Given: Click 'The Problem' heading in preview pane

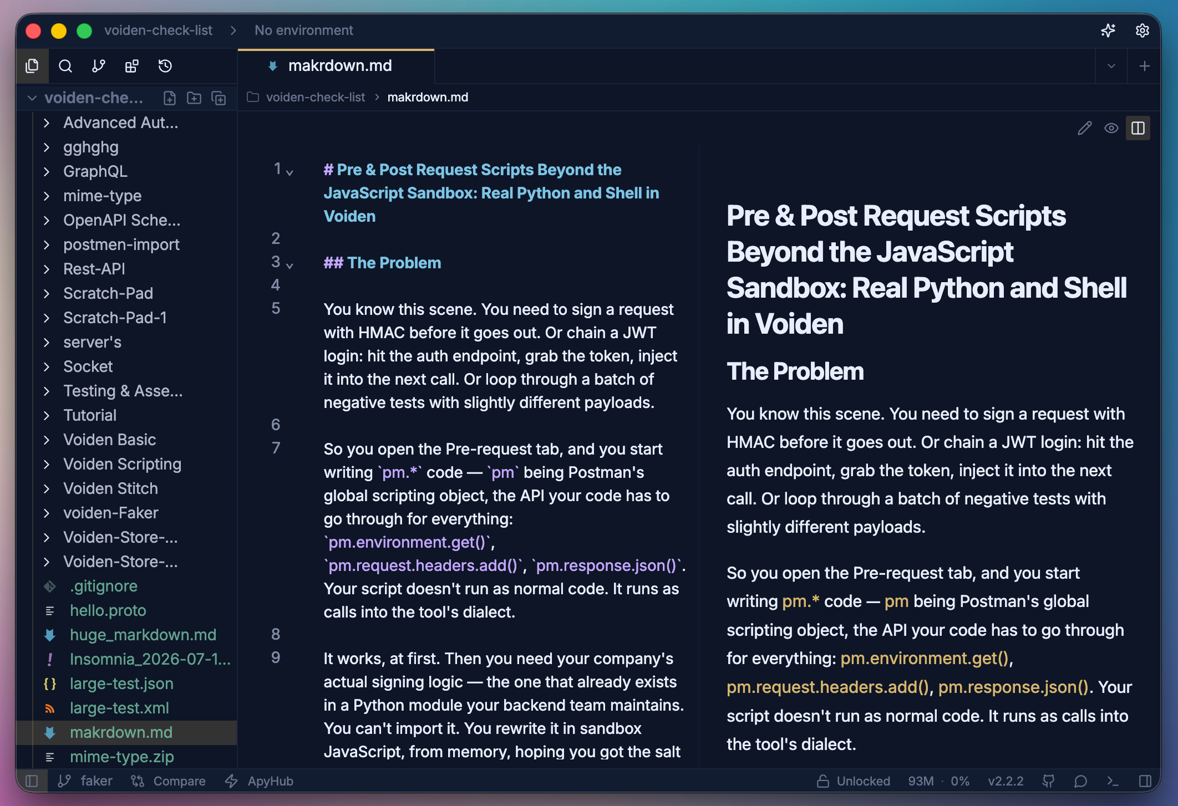Looking at the screenshot, I should 795,371.
